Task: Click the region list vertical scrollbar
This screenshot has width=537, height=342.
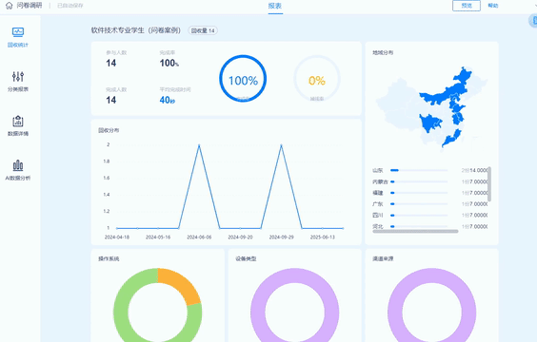Action: point(489,184)
